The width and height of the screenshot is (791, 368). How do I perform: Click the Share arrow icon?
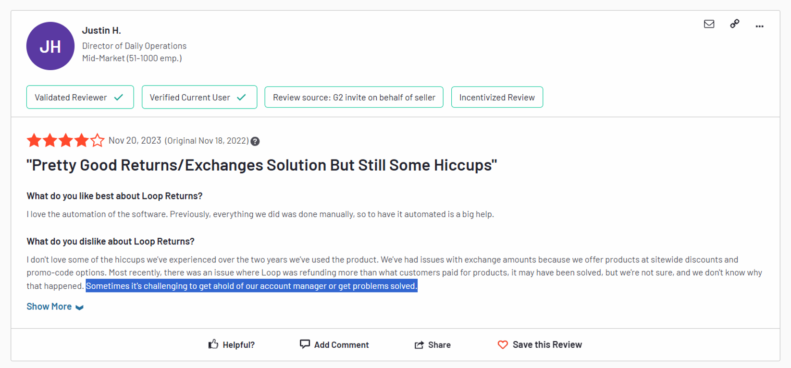point(419,344)
